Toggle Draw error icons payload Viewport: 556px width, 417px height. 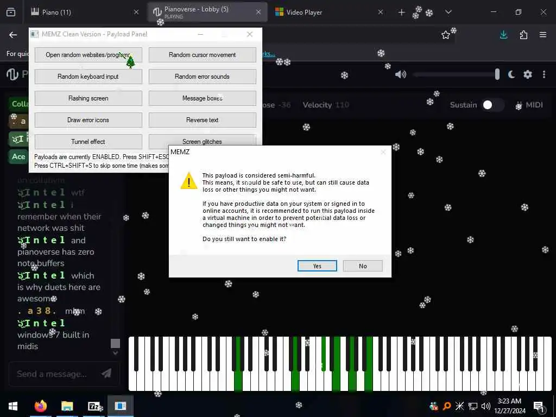click(x=89, y=120)
